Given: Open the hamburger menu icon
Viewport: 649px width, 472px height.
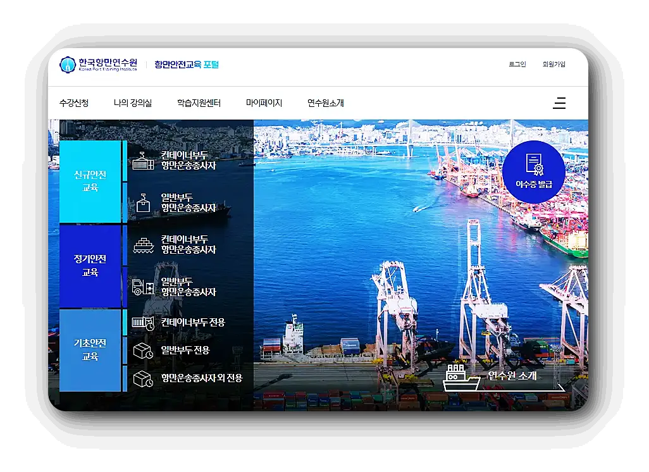Looking at the screenshot, I should [559, 102].
